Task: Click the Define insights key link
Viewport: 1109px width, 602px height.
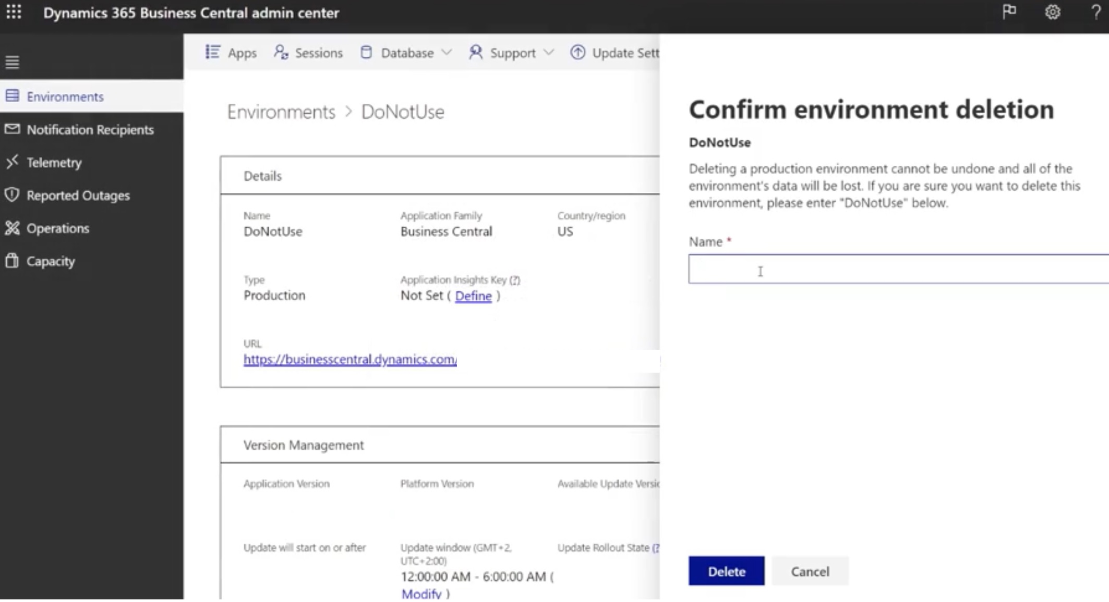Action: click(473, 296)
